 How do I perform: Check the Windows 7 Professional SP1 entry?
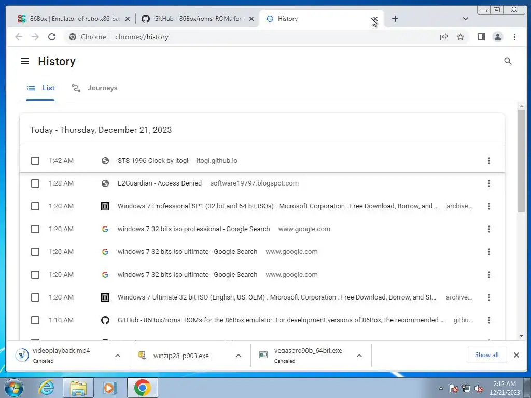(x=35, y=206)
